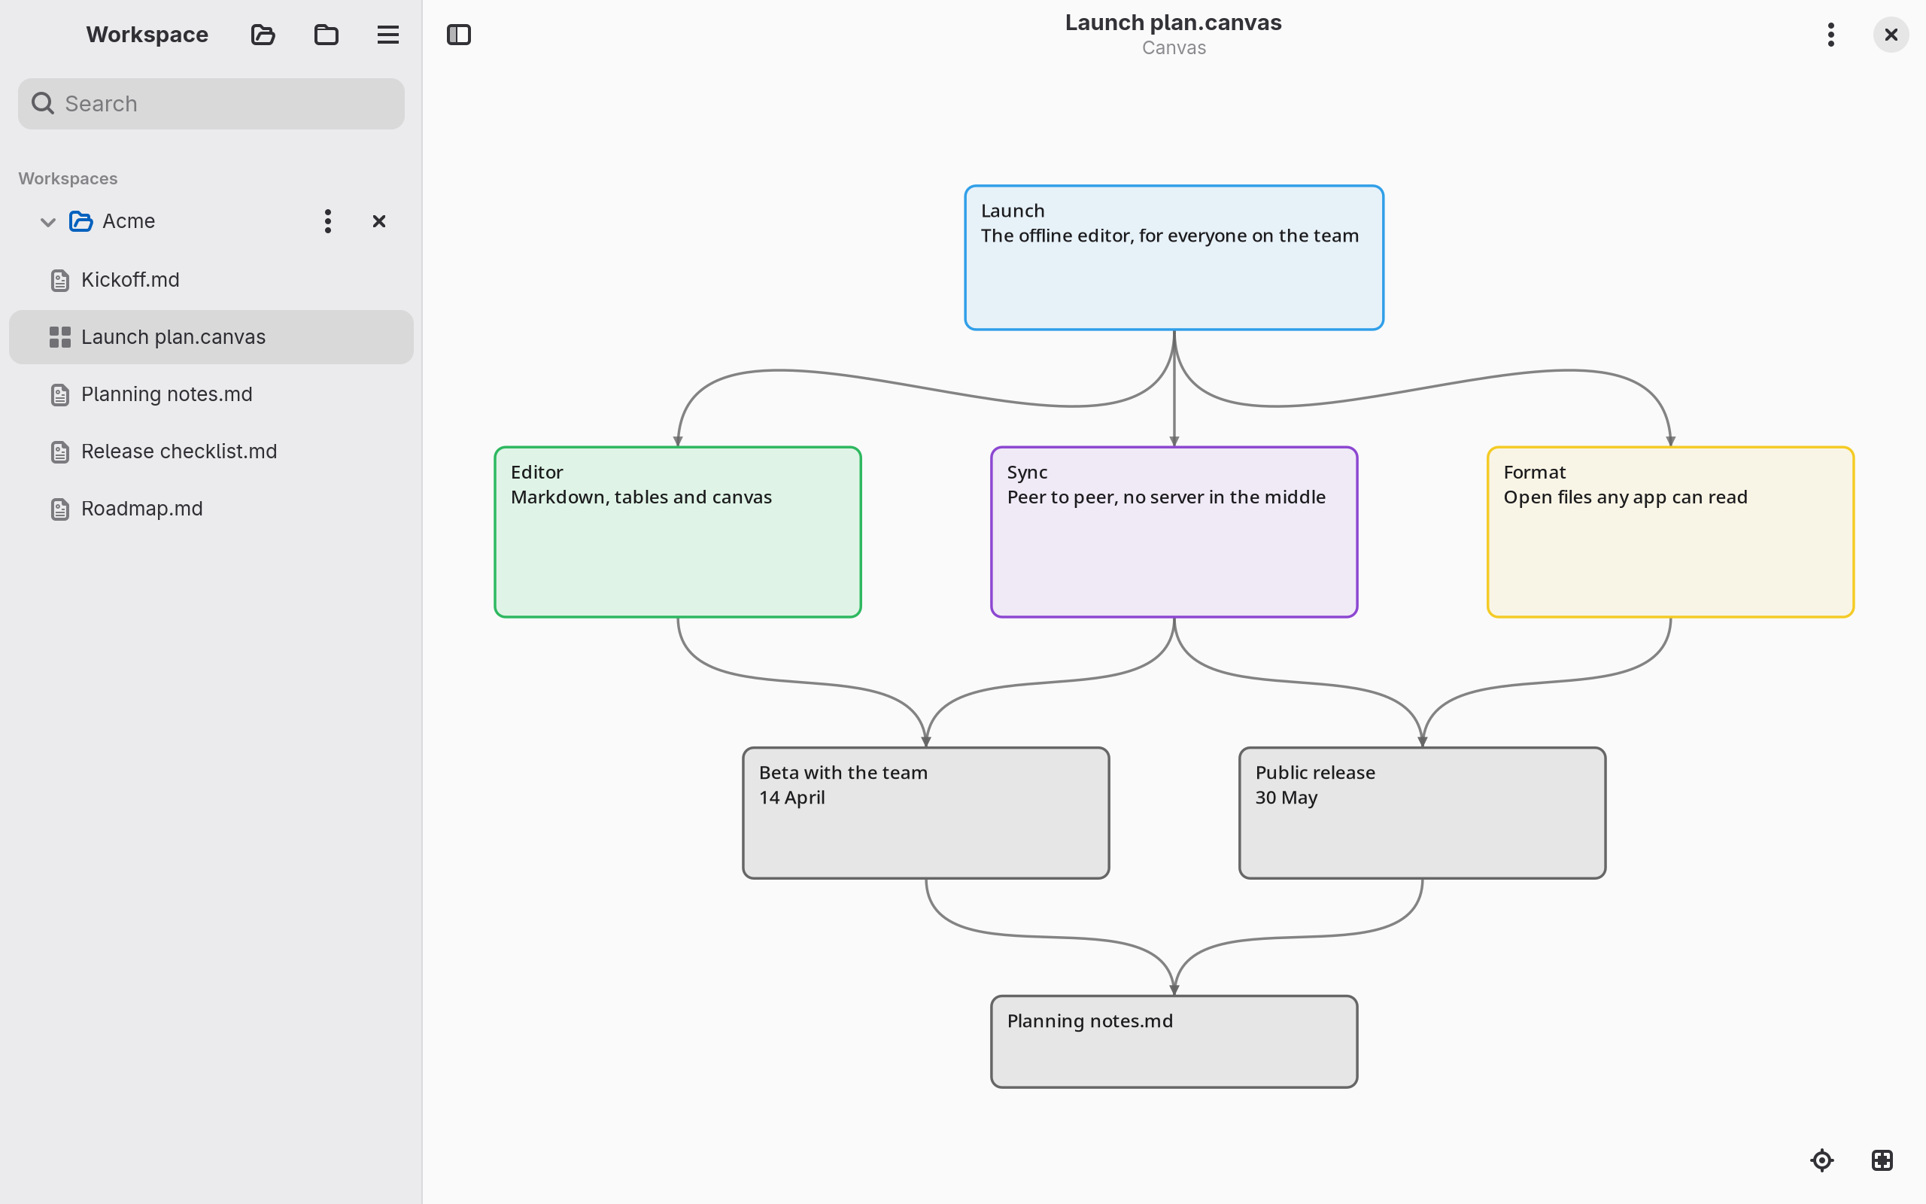Close the Launch plan.canvas document

point(1892,35)
